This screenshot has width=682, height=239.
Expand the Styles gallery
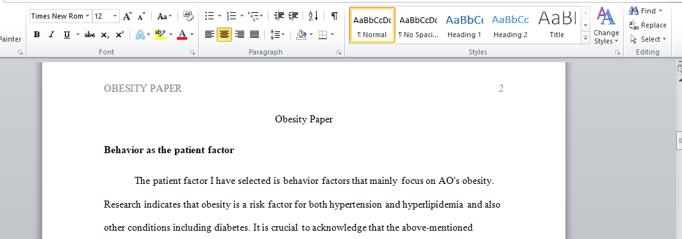click(585, 38)
